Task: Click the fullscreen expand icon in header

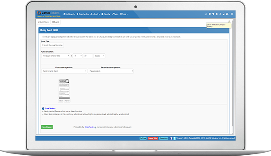Action: click(x=206, y=14)
